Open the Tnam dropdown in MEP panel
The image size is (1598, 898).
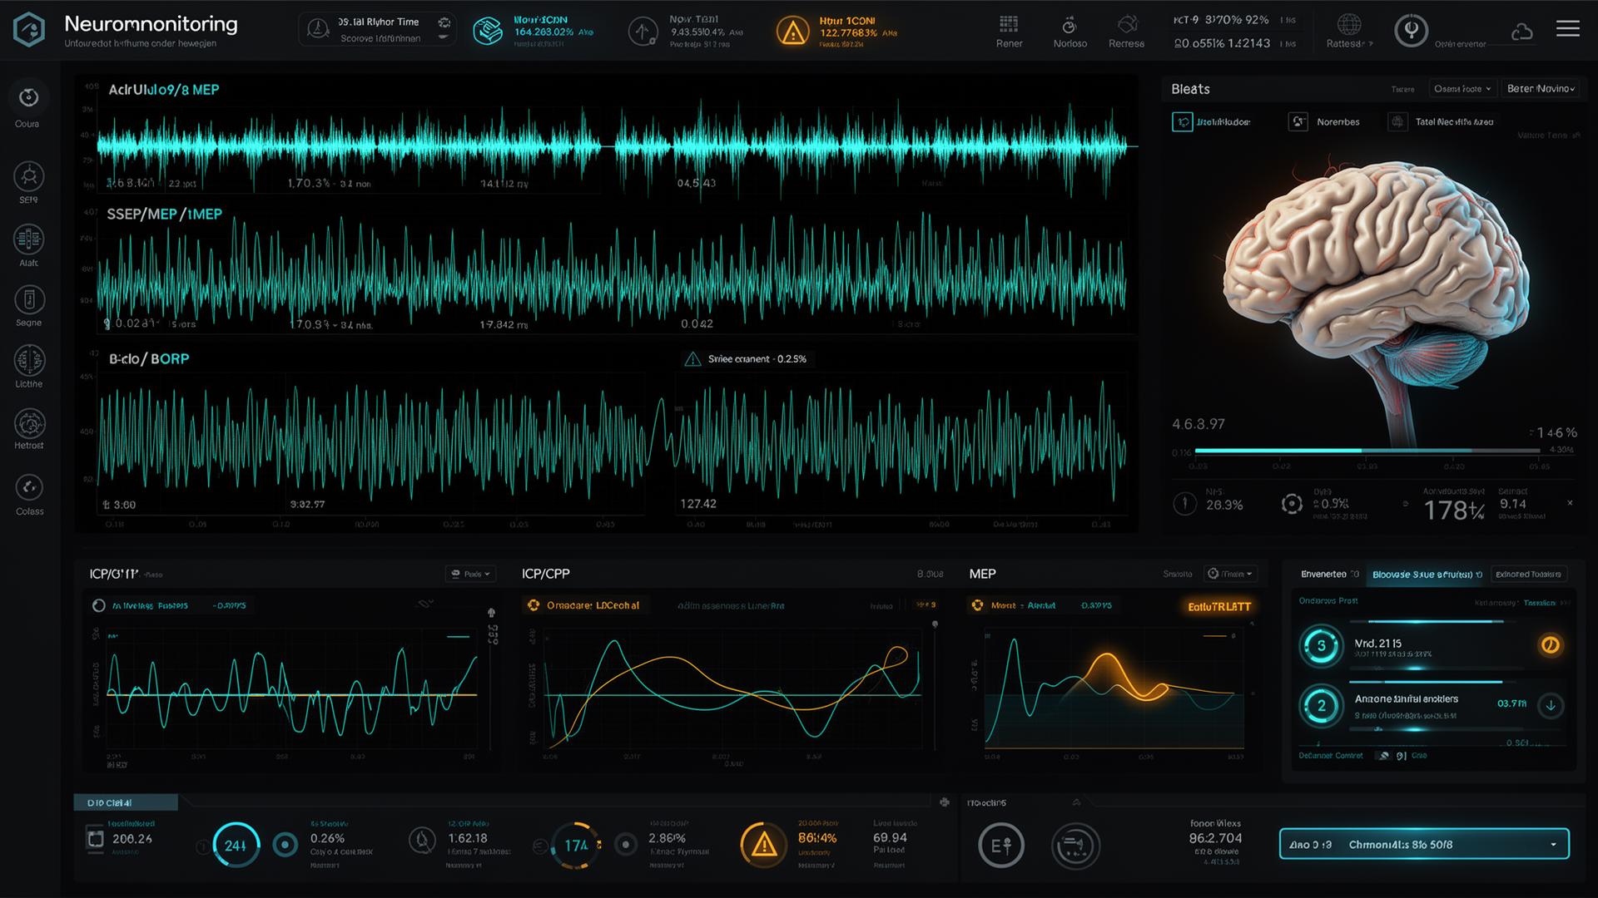click(x=1230, y=574)
